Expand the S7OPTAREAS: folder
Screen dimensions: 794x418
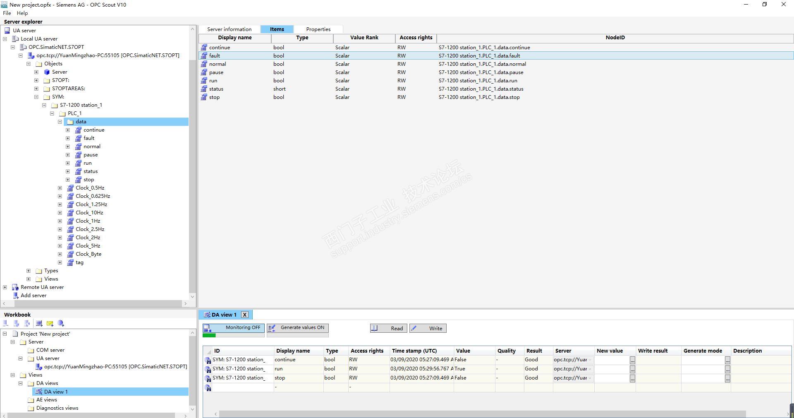pyautogui.click(x=36, y=89)
